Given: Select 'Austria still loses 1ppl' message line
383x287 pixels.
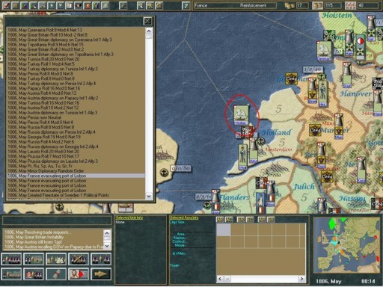Looking at the screenshot, I should (54, 242).
